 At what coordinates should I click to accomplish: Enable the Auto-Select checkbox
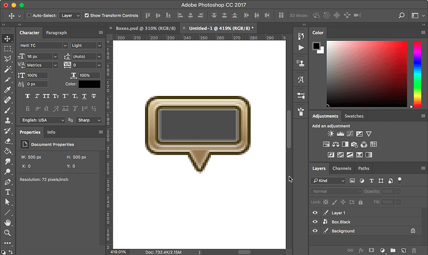[x=29, y=15]
